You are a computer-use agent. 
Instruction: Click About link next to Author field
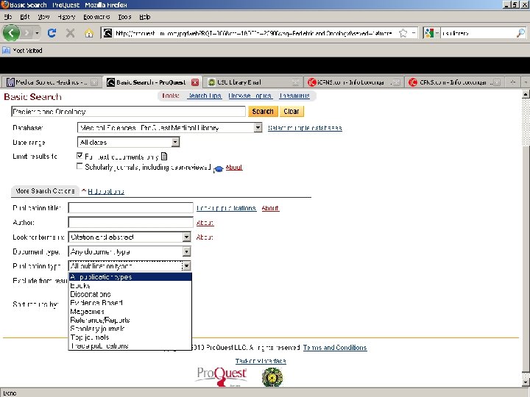coord(205,223)
